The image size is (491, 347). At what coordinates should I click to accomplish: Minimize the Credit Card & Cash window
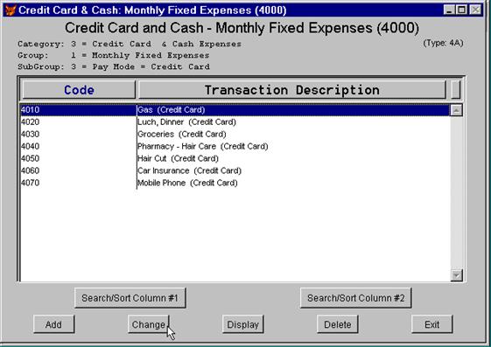[449, 10]
